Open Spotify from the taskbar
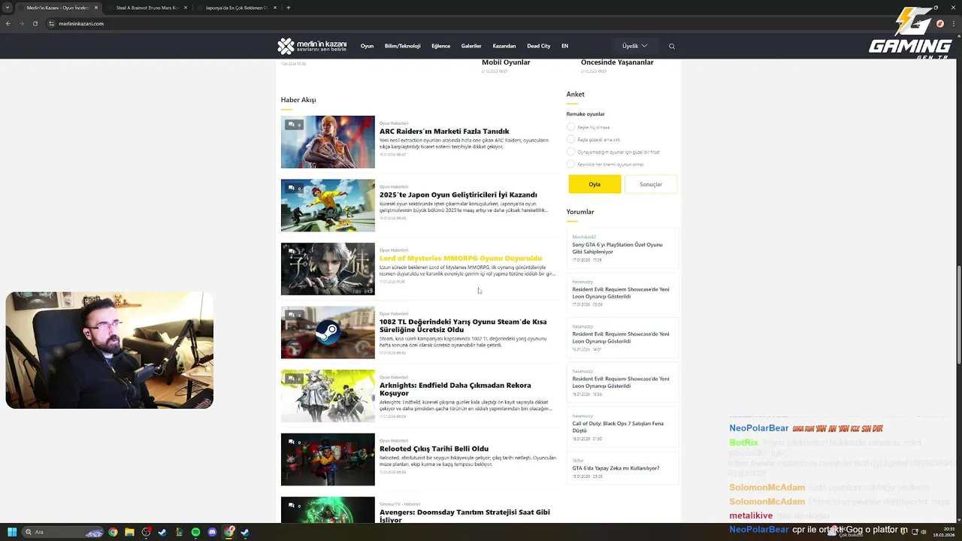962x541 pixels. click(x=195, y=532)
